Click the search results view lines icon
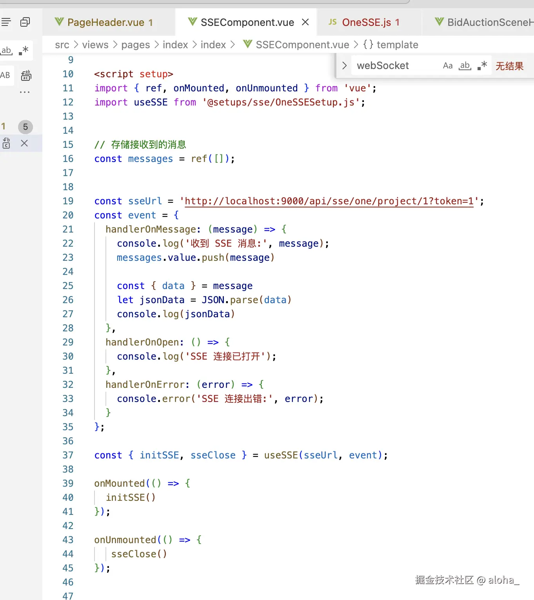This screenshot has width=534, height=600. (x=6, y=22)
